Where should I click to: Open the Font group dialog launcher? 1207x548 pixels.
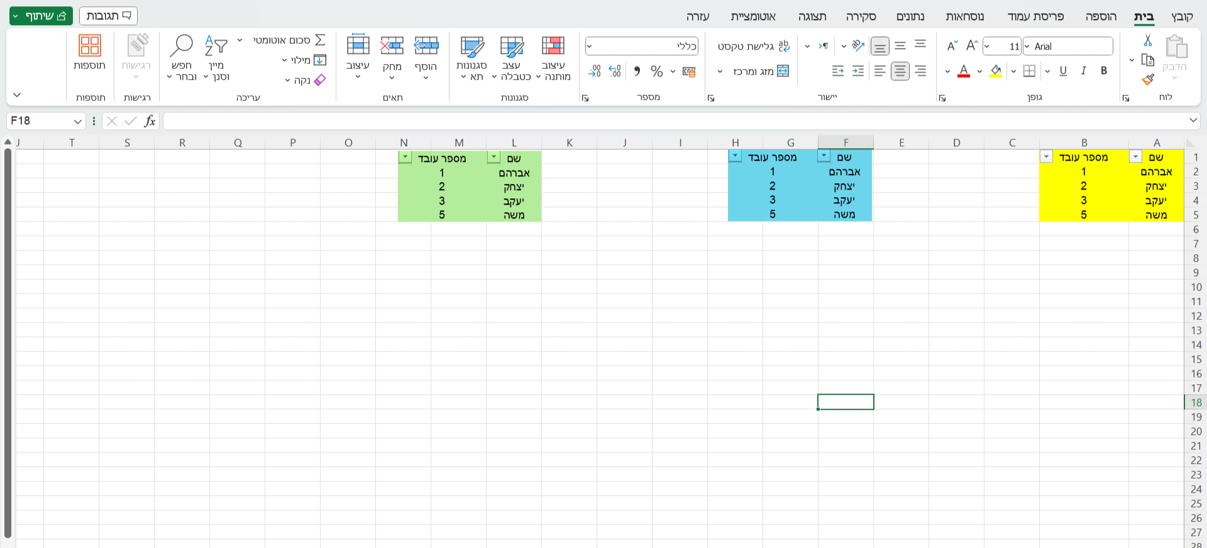tap(942, 98)
